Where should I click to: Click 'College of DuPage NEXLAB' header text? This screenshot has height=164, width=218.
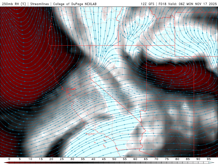pos(75,4)
